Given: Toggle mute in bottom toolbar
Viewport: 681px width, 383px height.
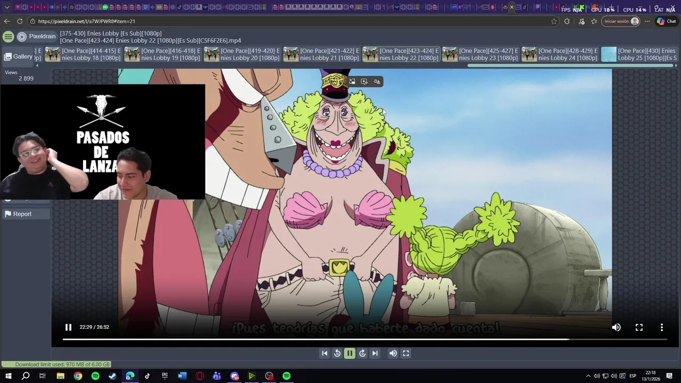Looking at the screenshot, I should (x=393, y=353).
